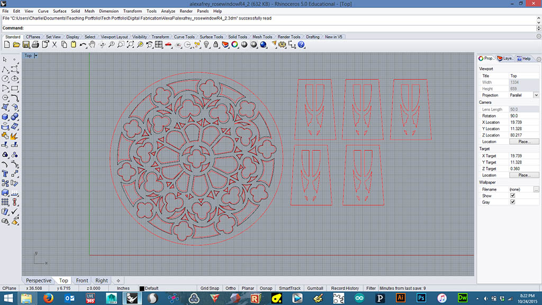This screenshot has width=542, height=305.
Task: Click the Undo arrow icon
Action: (83, 45)
